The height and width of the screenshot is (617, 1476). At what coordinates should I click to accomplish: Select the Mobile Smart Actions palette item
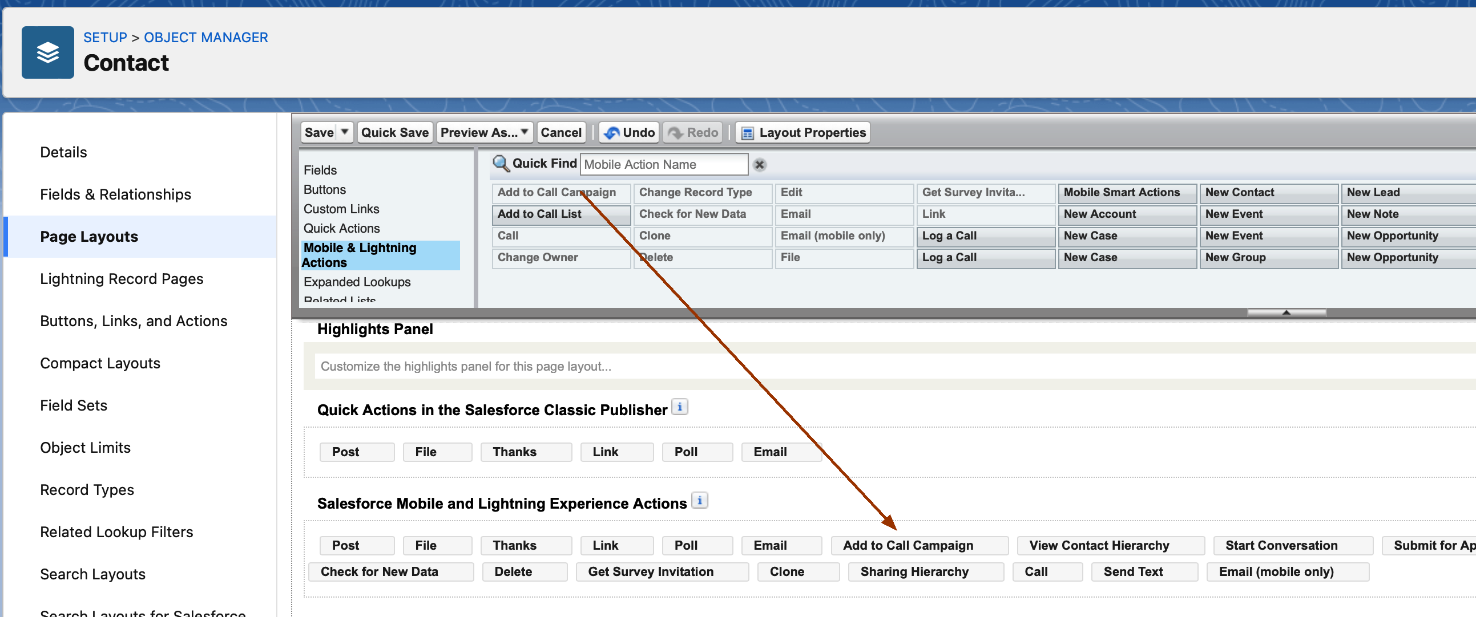pos(1128,193)
